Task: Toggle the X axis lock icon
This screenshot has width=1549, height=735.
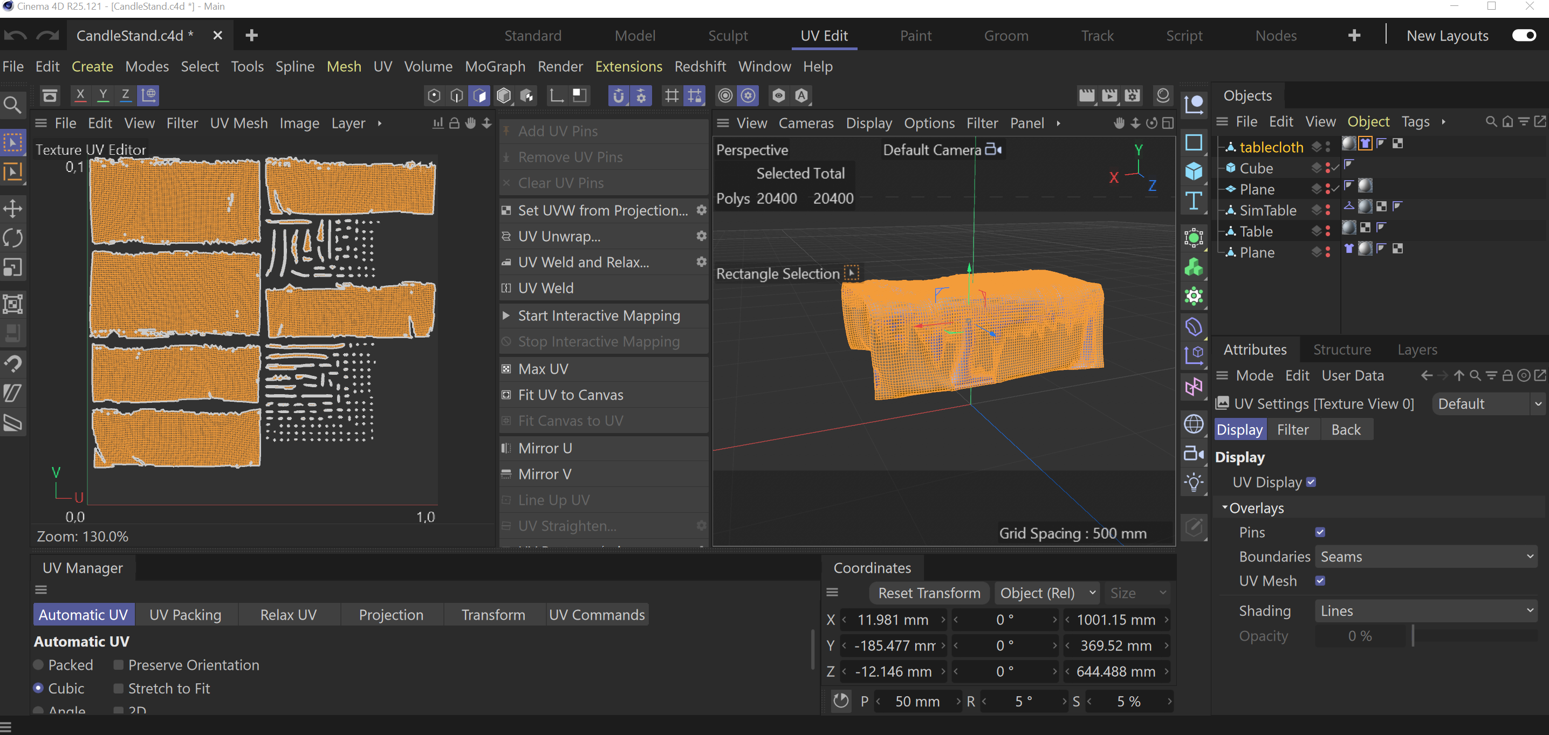Action: (80, 95)
